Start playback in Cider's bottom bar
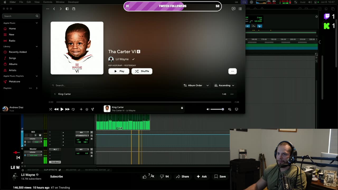 [62, 109]
